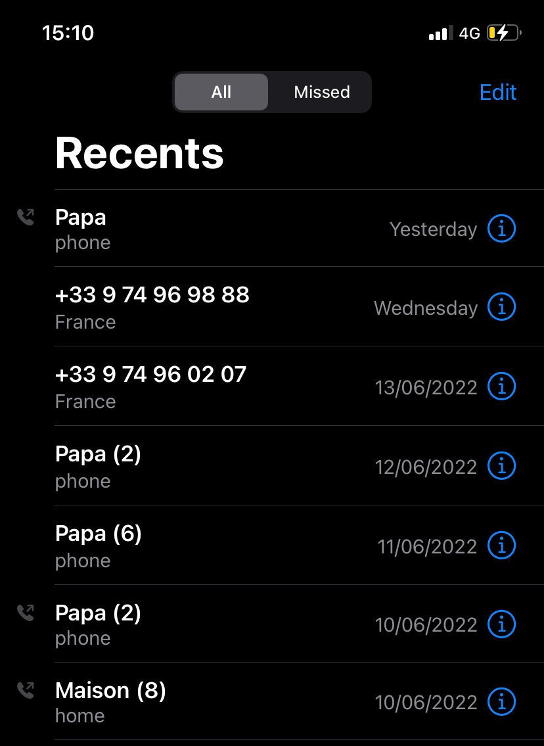Tap the Edit button
544x746 pixels.
point(498,92)
